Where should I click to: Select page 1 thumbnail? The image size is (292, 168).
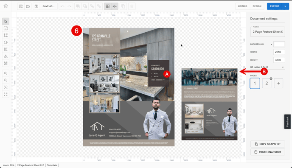pos(255,83)
